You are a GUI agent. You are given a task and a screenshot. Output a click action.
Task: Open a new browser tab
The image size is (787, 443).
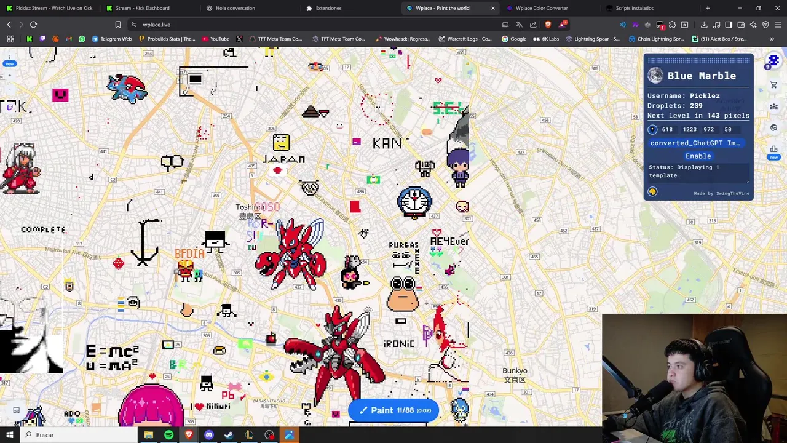[708, 8]
